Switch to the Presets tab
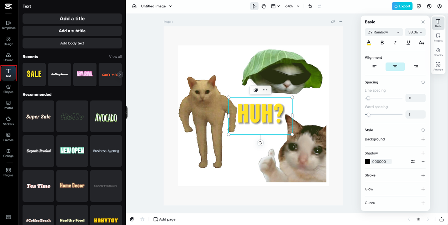Image resolution: width=448 pixels, height=225 pixels. click(x=438, y=38)
